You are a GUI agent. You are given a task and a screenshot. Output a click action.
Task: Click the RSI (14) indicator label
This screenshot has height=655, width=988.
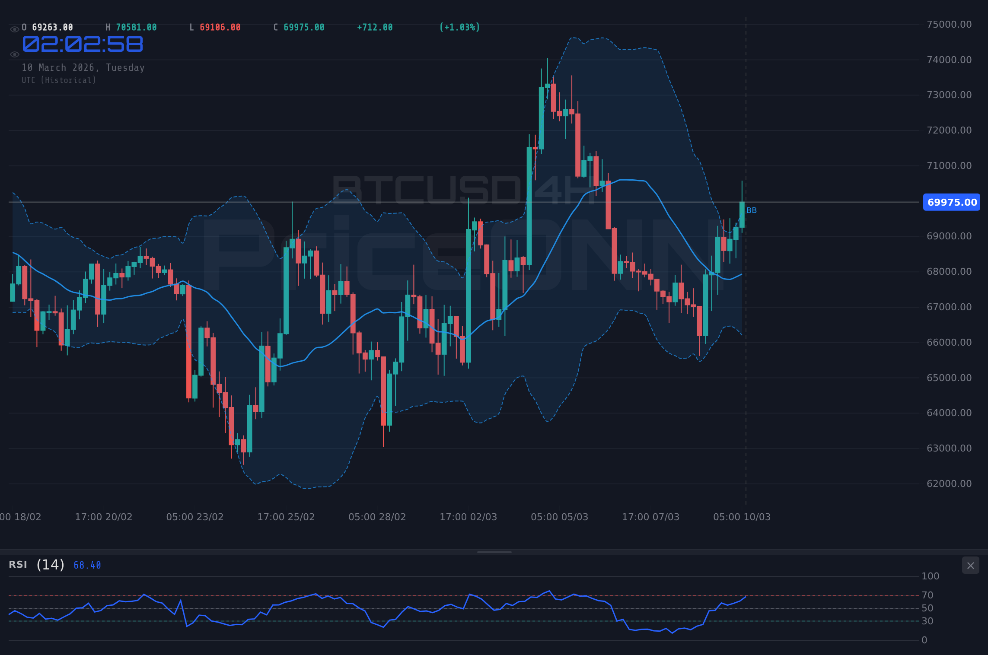point(37,565)
